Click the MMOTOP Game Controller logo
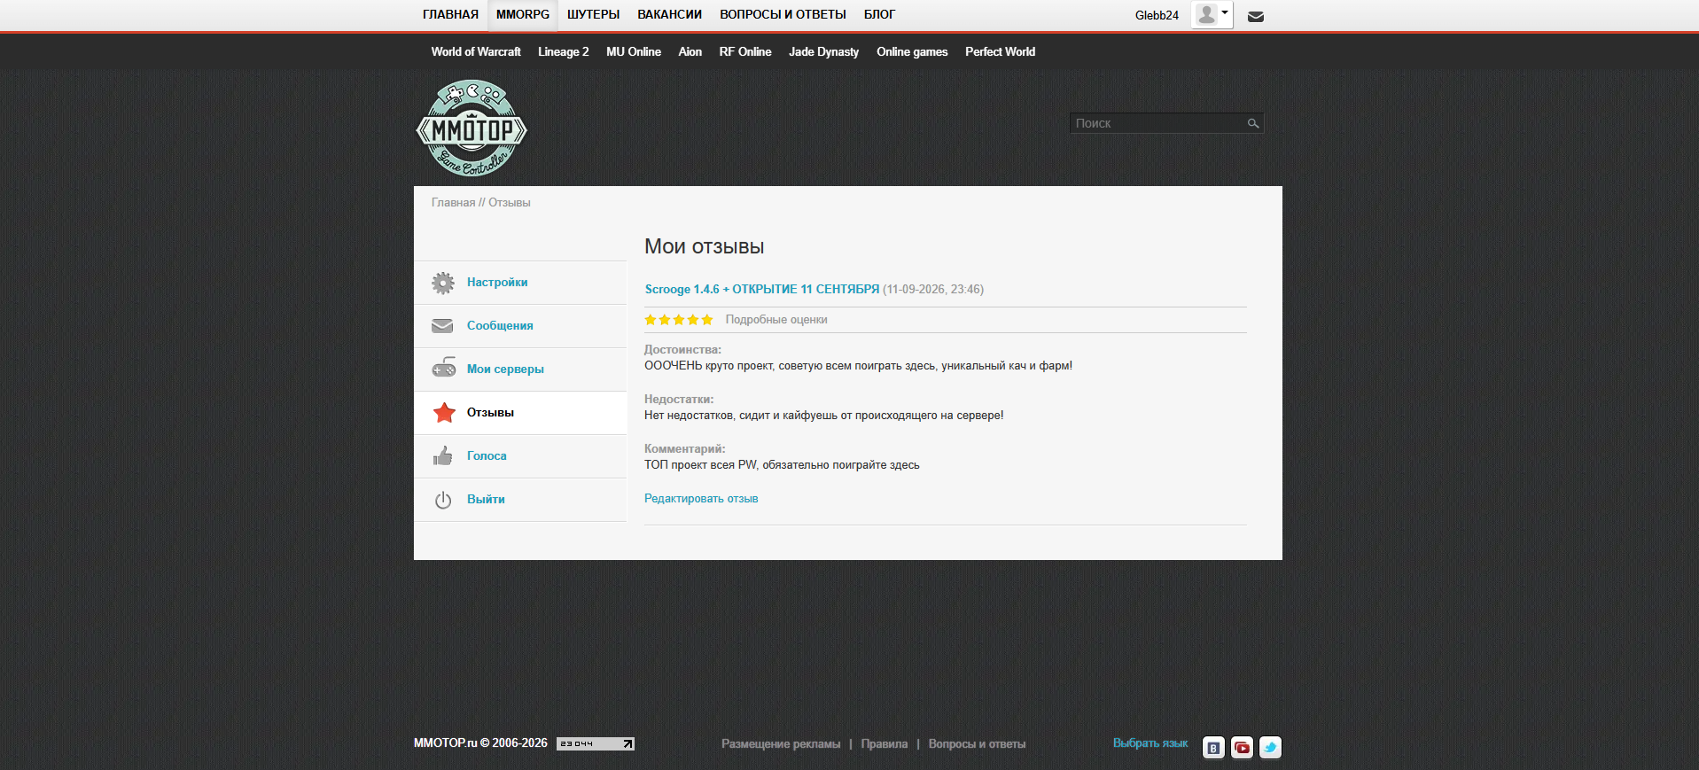 pos(472,128)
